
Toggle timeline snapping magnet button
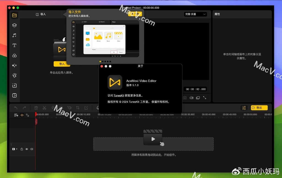pos(22,115)
